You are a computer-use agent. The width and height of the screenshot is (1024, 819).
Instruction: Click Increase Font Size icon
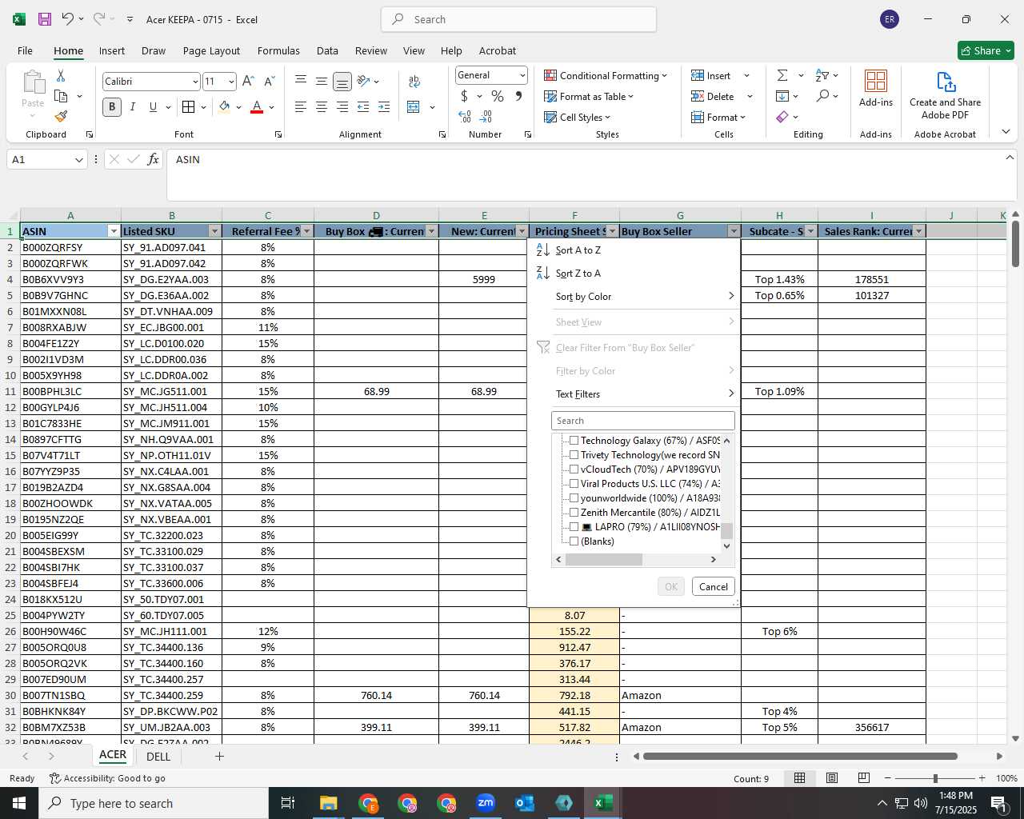248,81
